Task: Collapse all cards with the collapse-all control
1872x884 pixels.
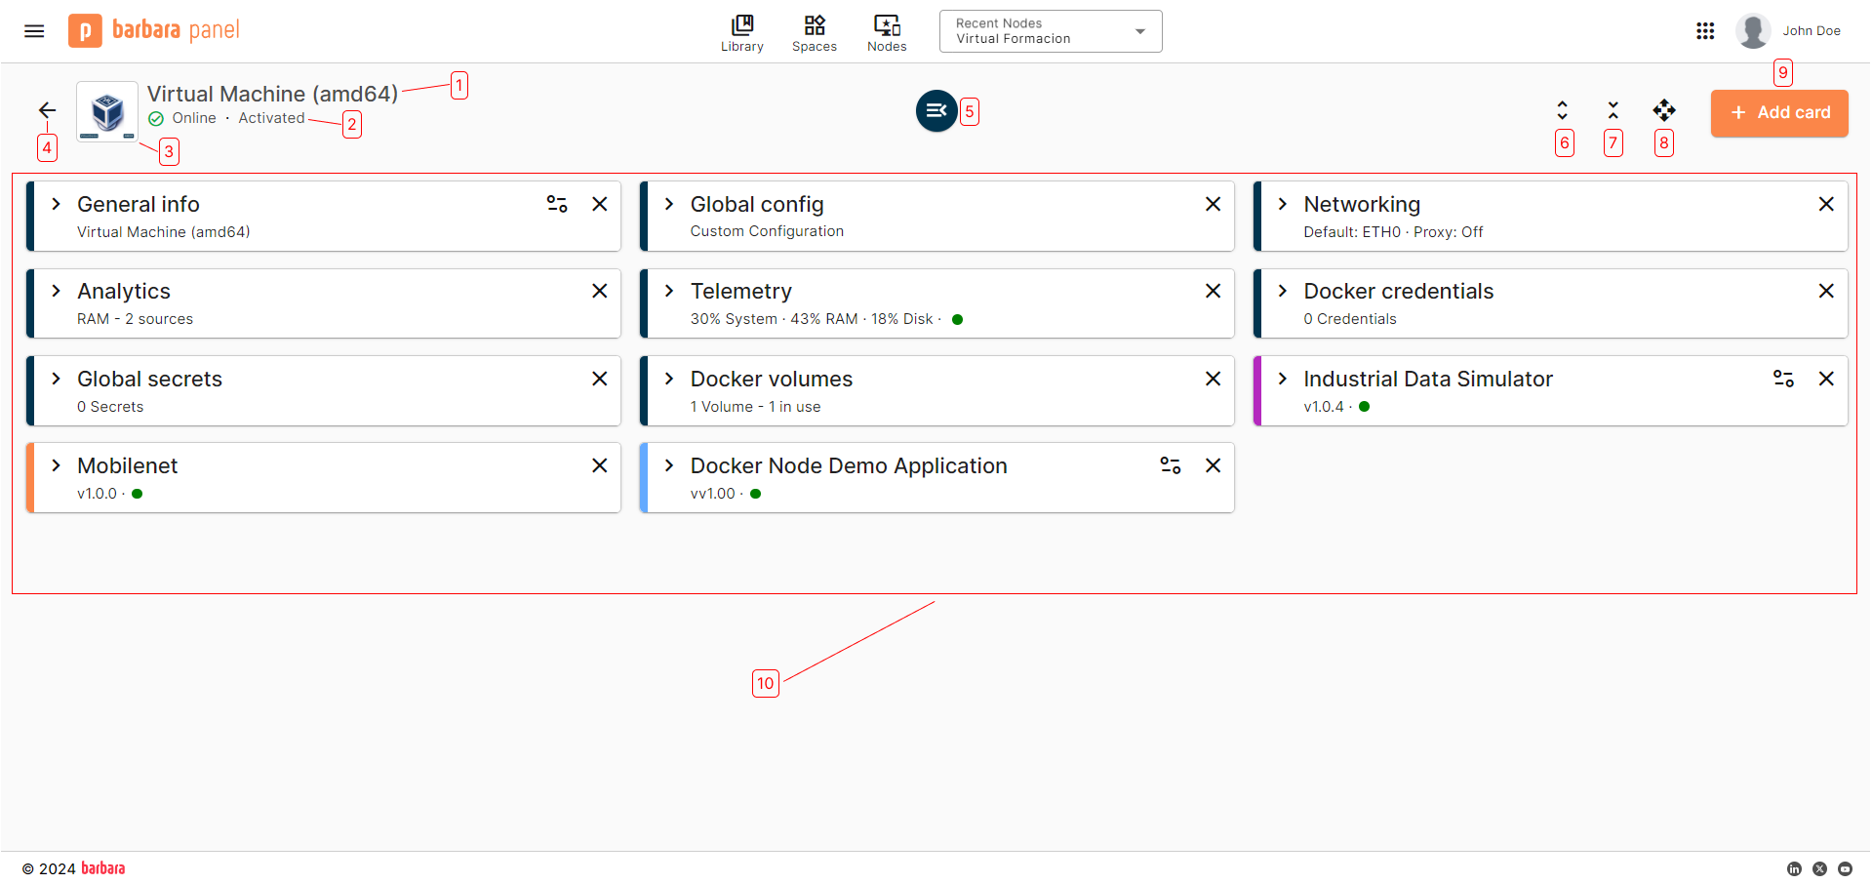Action: click(x=1613, y=109)
